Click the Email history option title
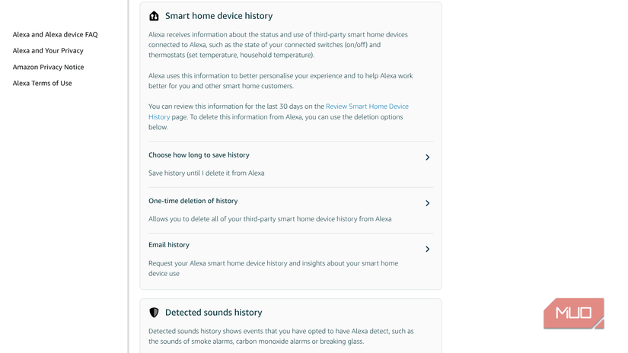 (x=169, y=245)
